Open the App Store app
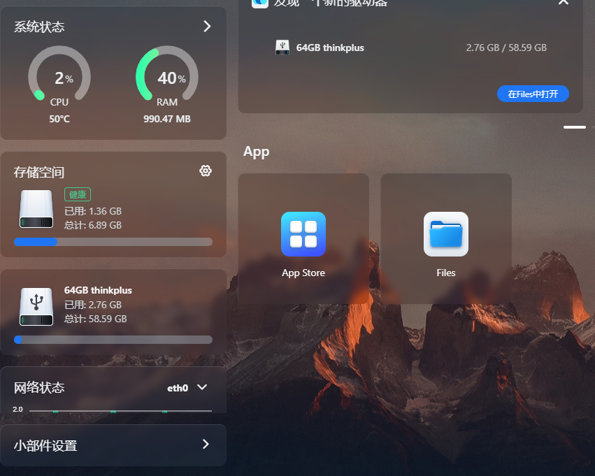Image resolution: width=595 pixels, height=476 pixels. (303, 234)
